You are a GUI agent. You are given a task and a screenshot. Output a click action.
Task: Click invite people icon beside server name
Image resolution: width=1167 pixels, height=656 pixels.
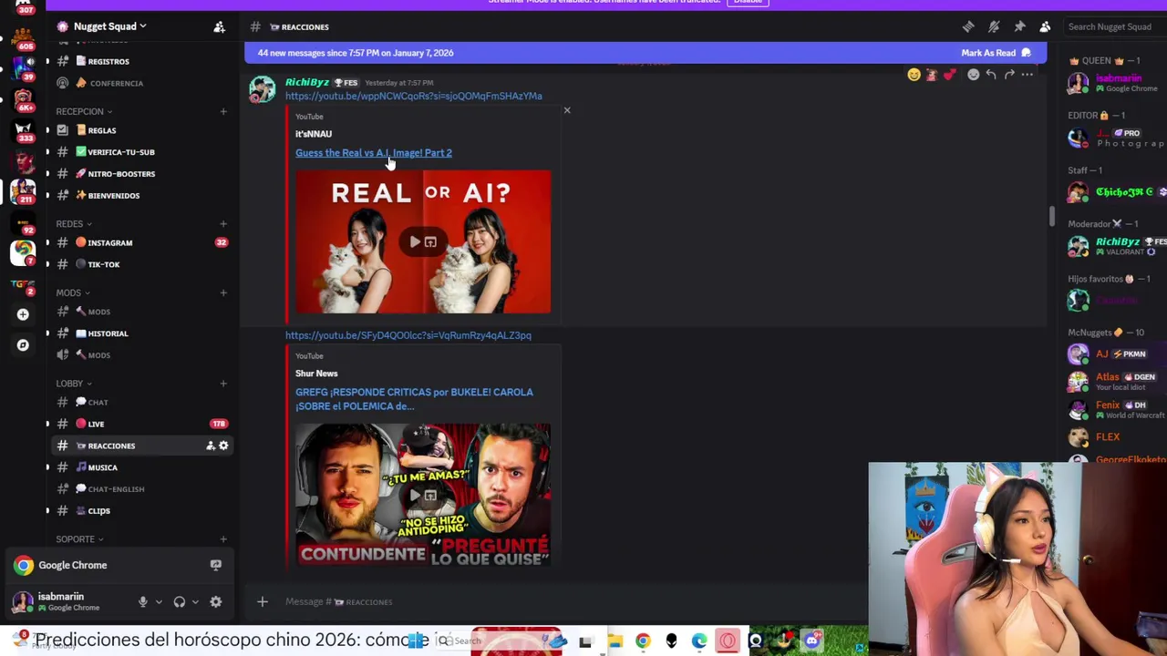(x=219, y=27)
